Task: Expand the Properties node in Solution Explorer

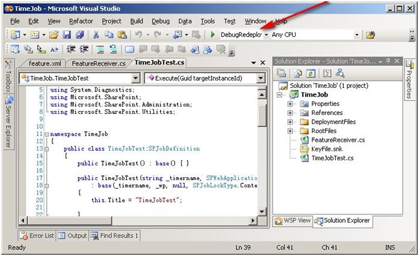Action: point(290,104)
